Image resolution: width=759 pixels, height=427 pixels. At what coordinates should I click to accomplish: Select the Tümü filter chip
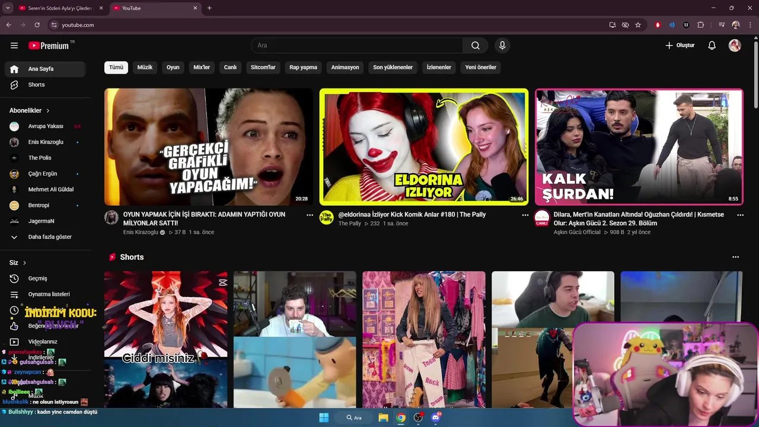click(x=116, y=67)
